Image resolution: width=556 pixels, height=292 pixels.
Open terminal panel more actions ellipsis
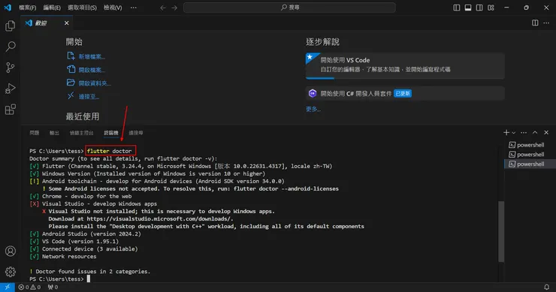(x=524, y=133)
